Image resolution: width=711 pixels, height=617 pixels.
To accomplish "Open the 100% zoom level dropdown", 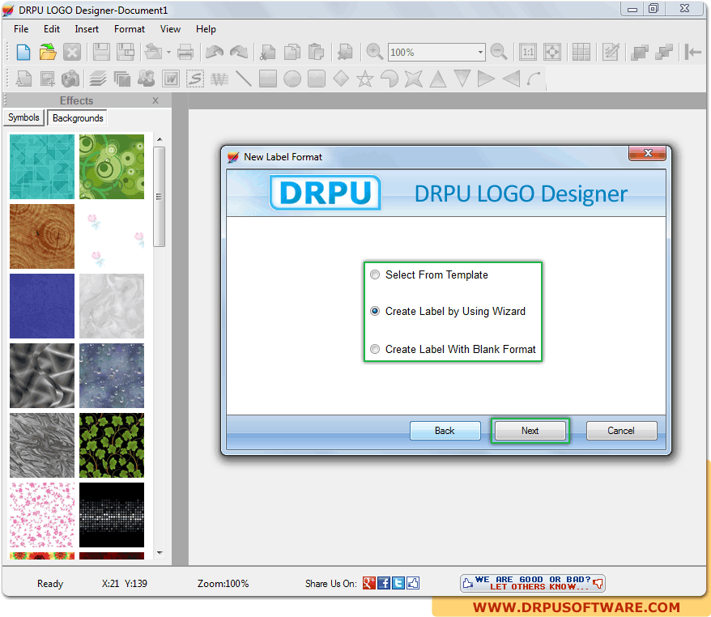I will [x=479, y=52].
